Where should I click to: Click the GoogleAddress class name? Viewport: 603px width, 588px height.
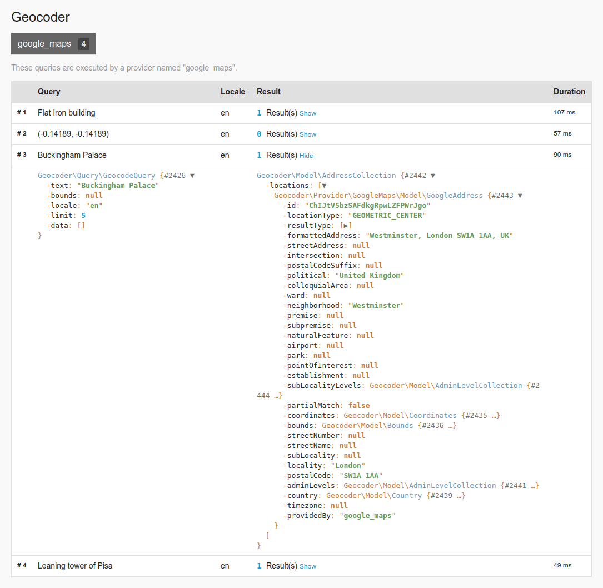(378, 196)
